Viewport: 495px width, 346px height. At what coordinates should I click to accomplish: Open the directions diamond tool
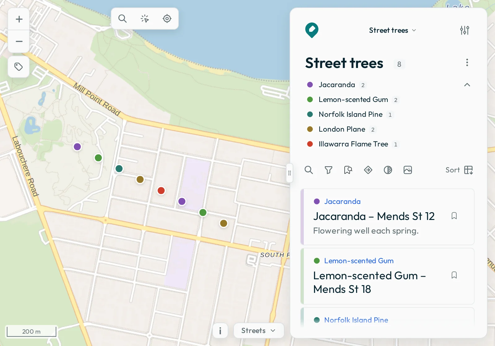(x=368, y=170)
